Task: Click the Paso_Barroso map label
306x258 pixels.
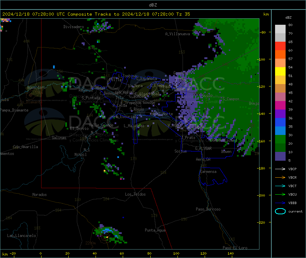Action: coord(208,209)
